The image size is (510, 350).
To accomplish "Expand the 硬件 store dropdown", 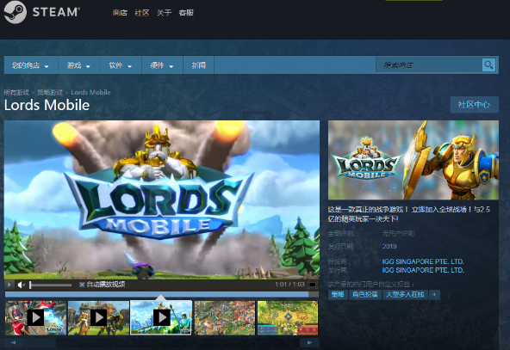I will coord(162,65).
